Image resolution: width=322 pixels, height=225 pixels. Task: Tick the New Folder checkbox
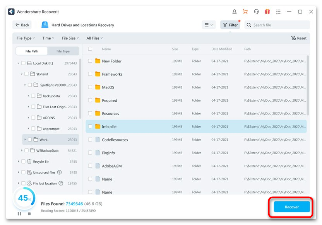tap(90, 61)
